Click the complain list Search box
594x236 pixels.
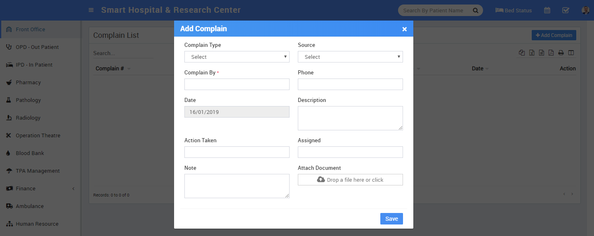tap(123, 53)
